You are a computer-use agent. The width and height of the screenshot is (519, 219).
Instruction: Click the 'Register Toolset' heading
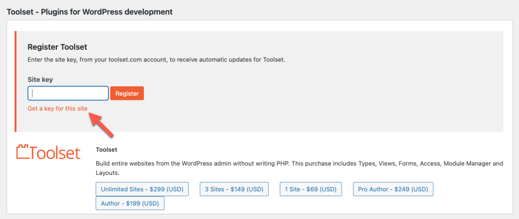(x=58, y=47)
